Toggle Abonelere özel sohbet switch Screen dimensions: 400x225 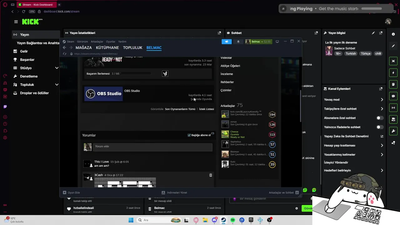[380, 118]
